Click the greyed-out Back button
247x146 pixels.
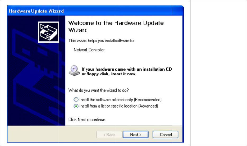(109, 135)
